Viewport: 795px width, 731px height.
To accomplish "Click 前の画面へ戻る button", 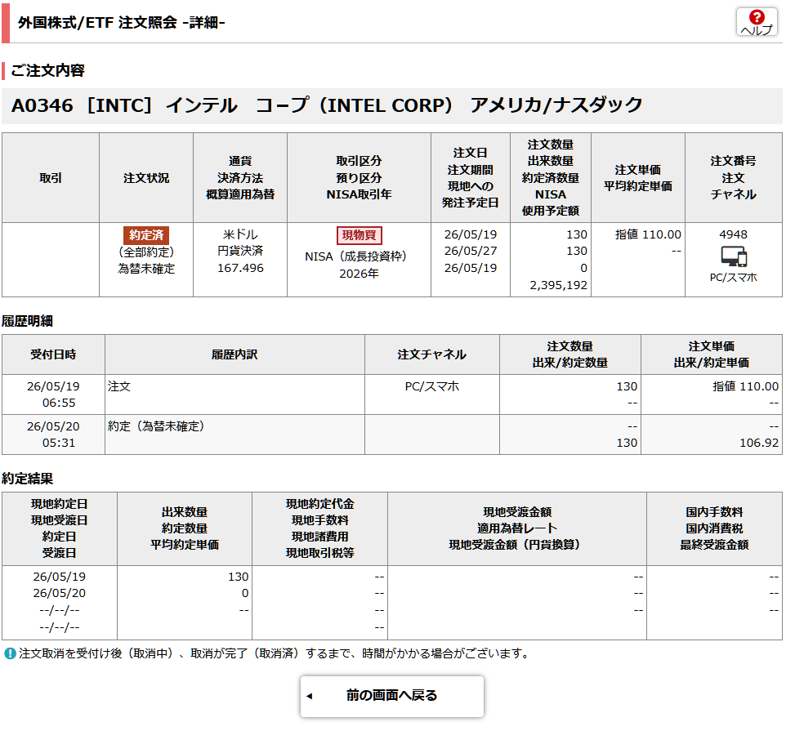I will (391, 696).
